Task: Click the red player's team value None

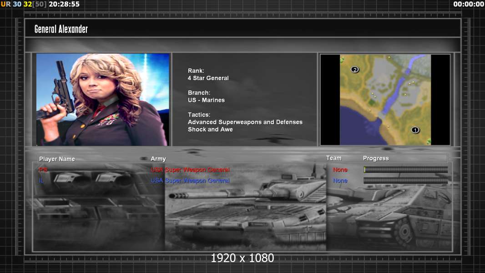Action: 340,170
